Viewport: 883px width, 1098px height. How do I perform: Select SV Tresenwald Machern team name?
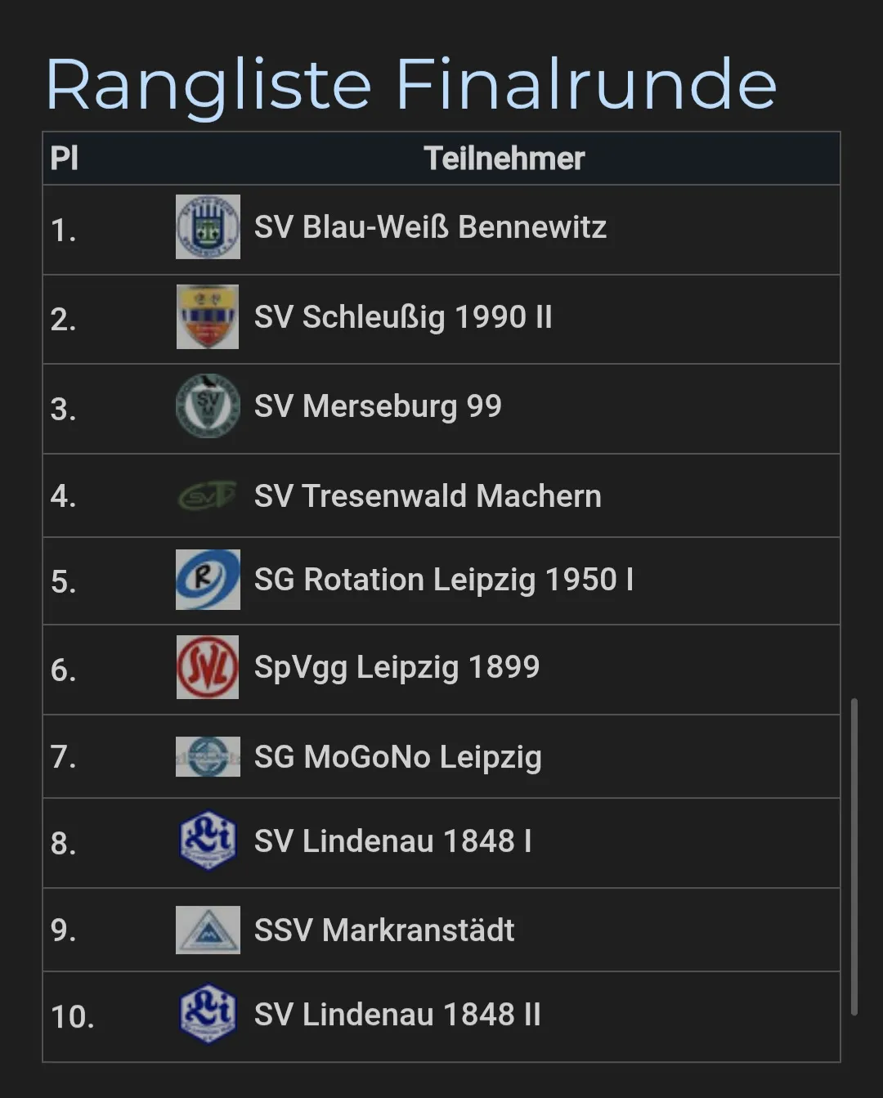point(428,496)
